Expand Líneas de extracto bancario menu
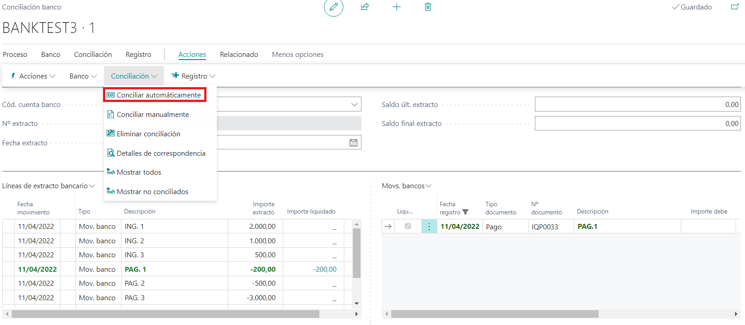 pyautogui.click(x=48, y=186)
